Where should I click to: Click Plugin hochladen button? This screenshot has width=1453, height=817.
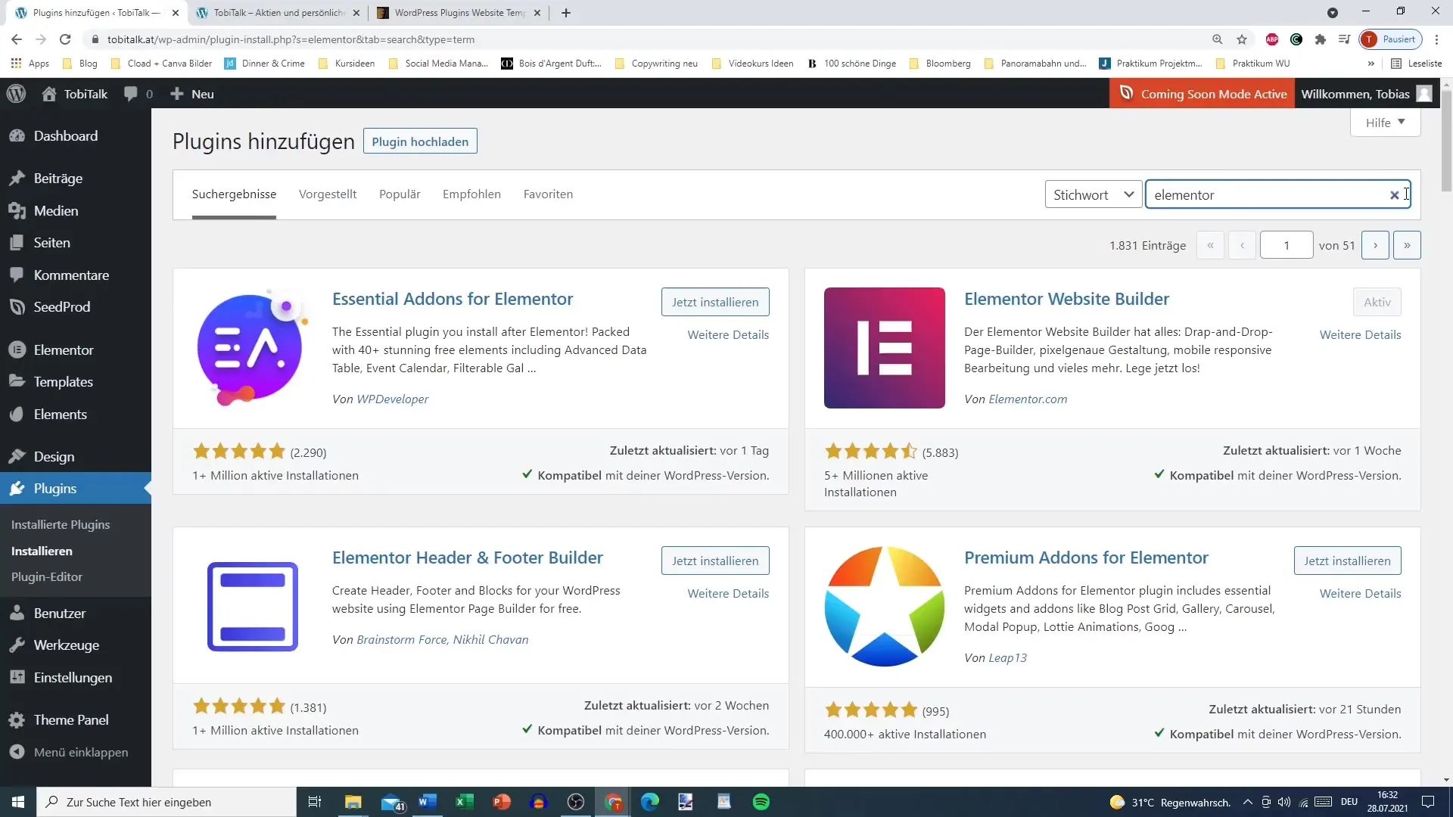pos(420,141)
